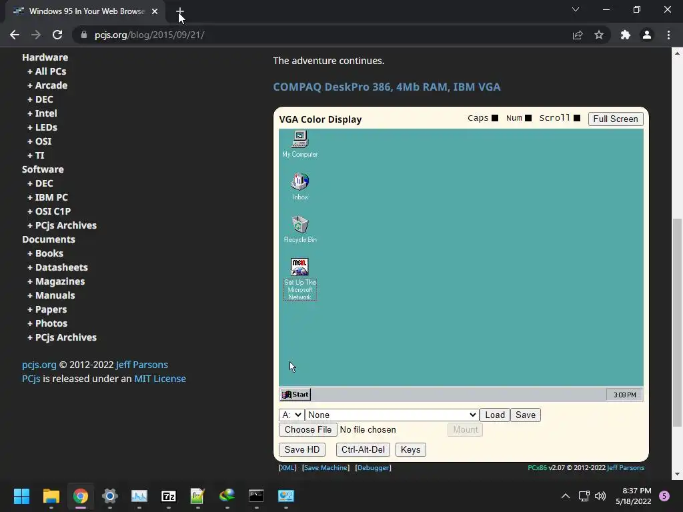Expand Arcade under Hardware
The width and height of the screenshot is (683, 512).
(47, 85)
